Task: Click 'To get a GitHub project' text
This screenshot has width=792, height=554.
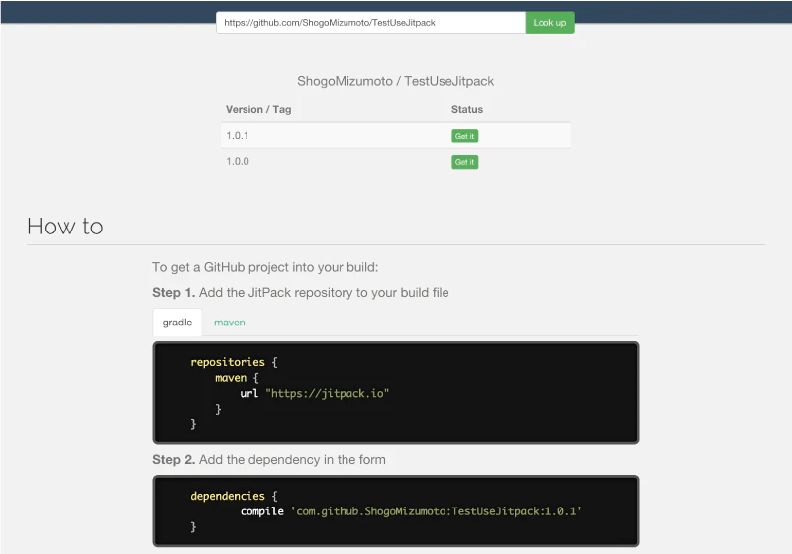Action: 265,267
